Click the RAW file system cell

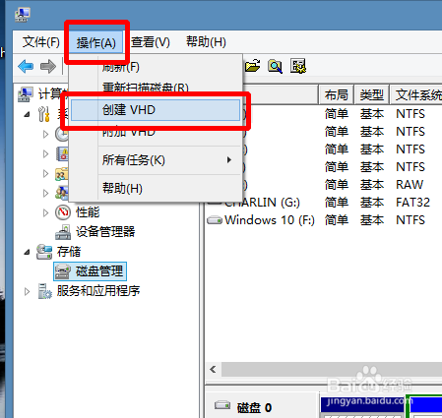[x=410, y=185]
